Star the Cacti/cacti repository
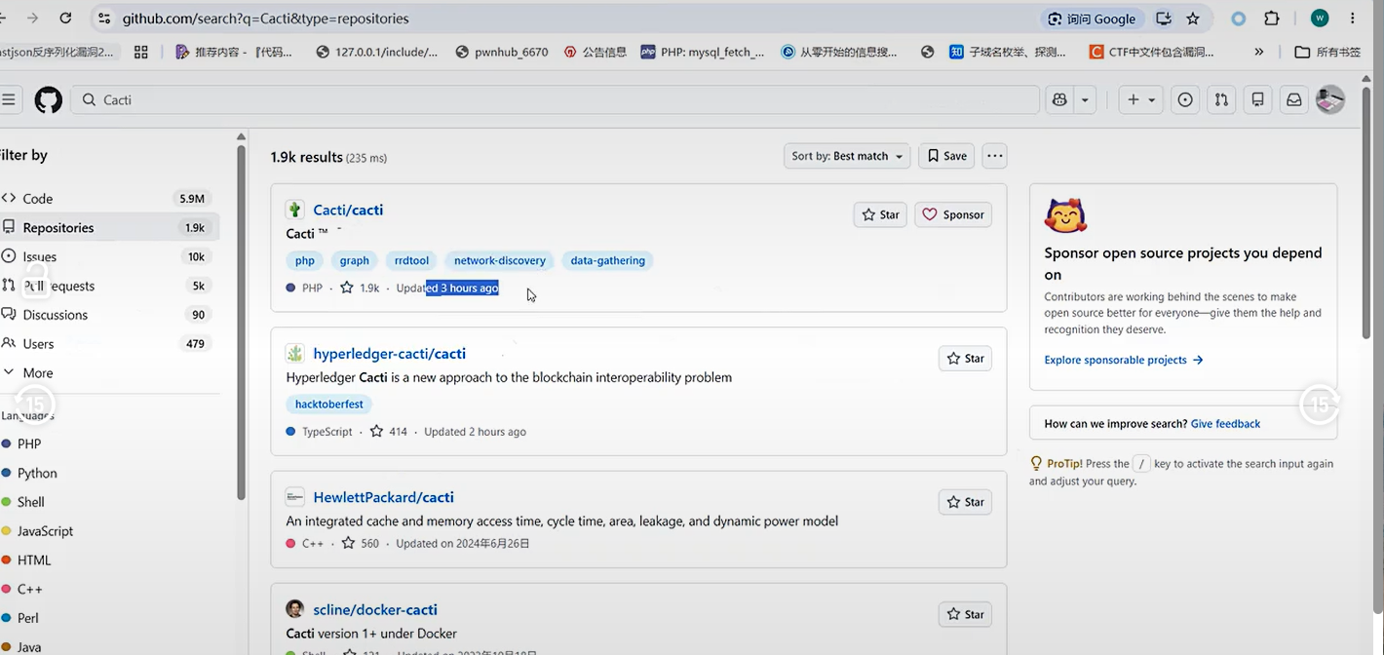Image resolution: width=1384 pixels, height=655 pixels. click(x=880, y=214)
